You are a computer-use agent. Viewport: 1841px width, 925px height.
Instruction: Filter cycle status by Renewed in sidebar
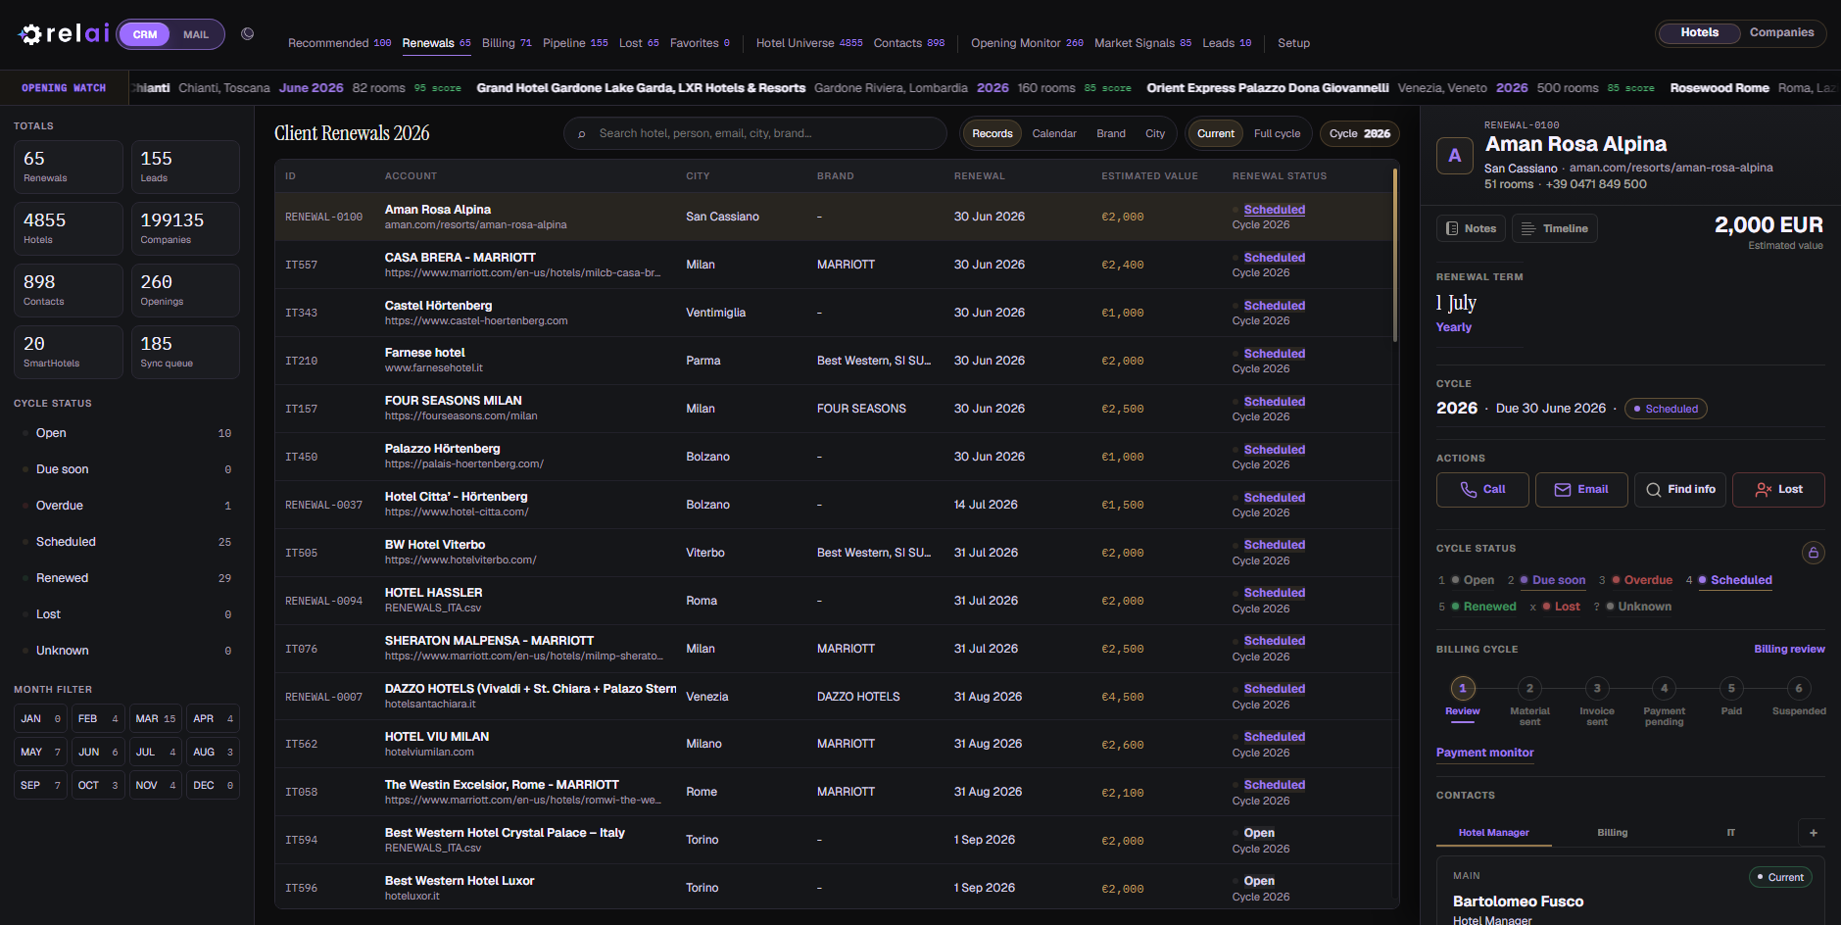click(126, 578)
